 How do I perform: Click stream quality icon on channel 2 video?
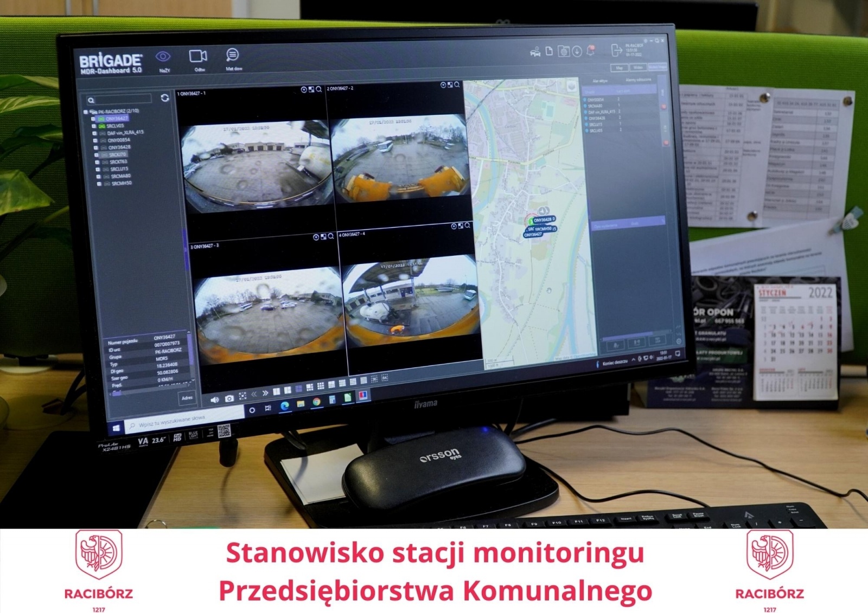coord(450,85)
